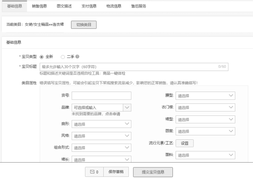Click the help icon beside 二手
This screenshot has height=179, width=253.
click(77, 56)
